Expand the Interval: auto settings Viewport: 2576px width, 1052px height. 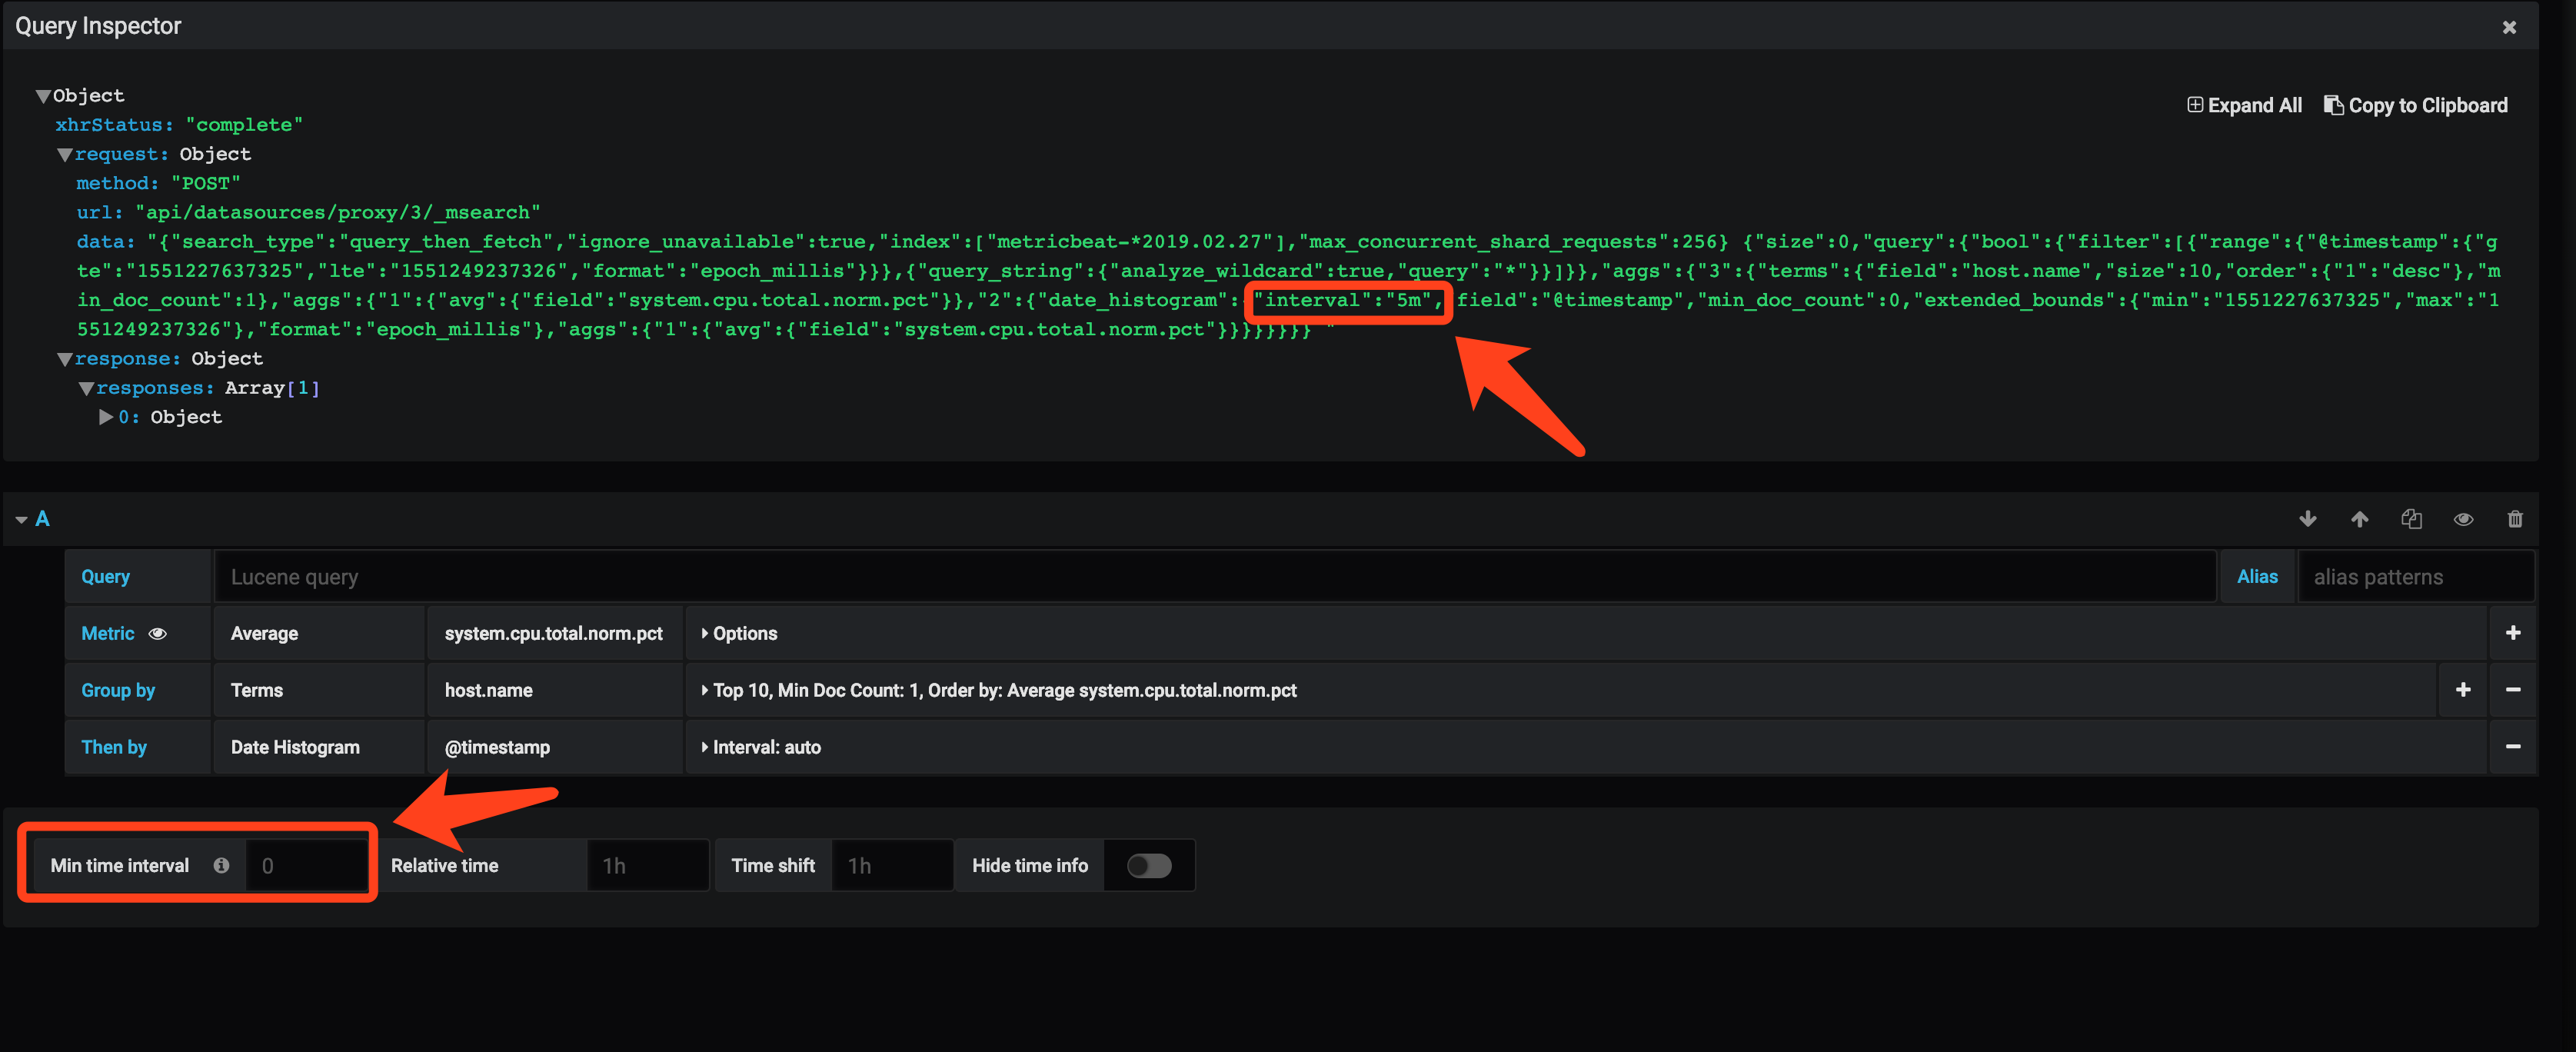point(765,746)
